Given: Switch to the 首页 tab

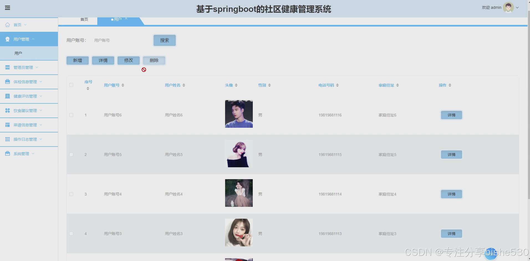Looking at the screenshot, I should pyautogui.click(x=84, y=19).
